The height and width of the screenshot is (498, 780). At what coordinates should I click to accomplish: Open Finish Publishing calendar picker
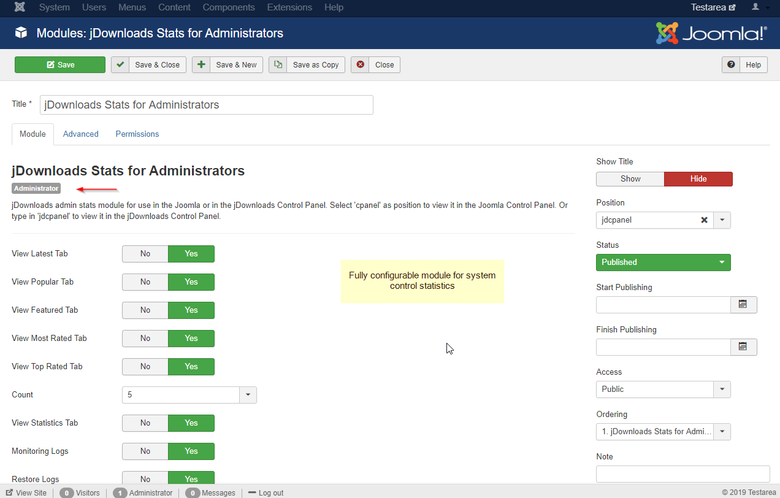point(743,347)
